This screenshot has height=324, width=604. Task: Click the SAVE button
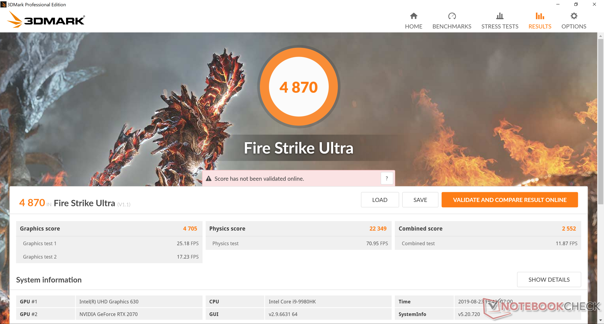click(x=420, y=200)
